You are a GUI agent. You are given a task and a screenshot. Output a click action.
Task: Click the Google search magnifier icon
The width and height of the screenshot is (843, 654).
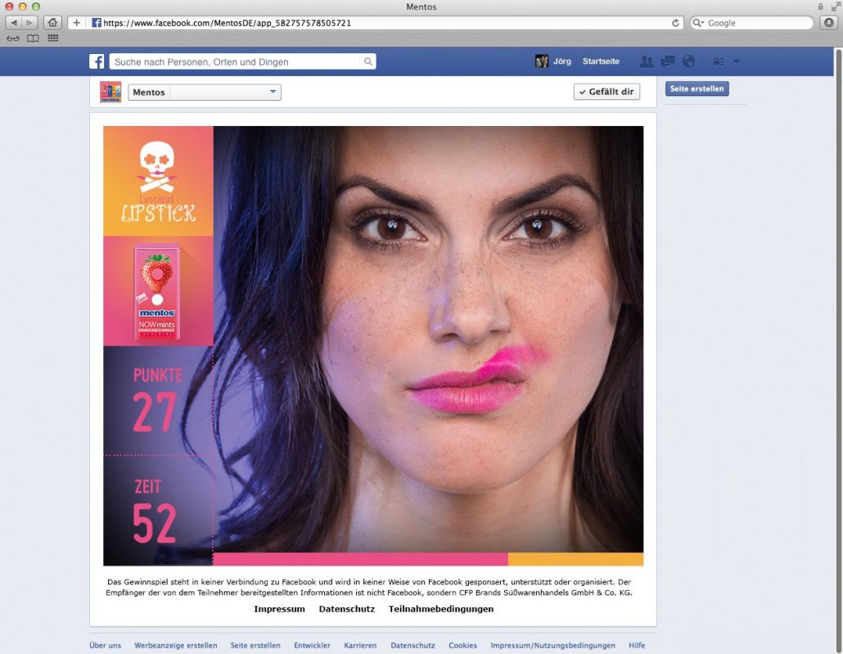tap(698, 23)
